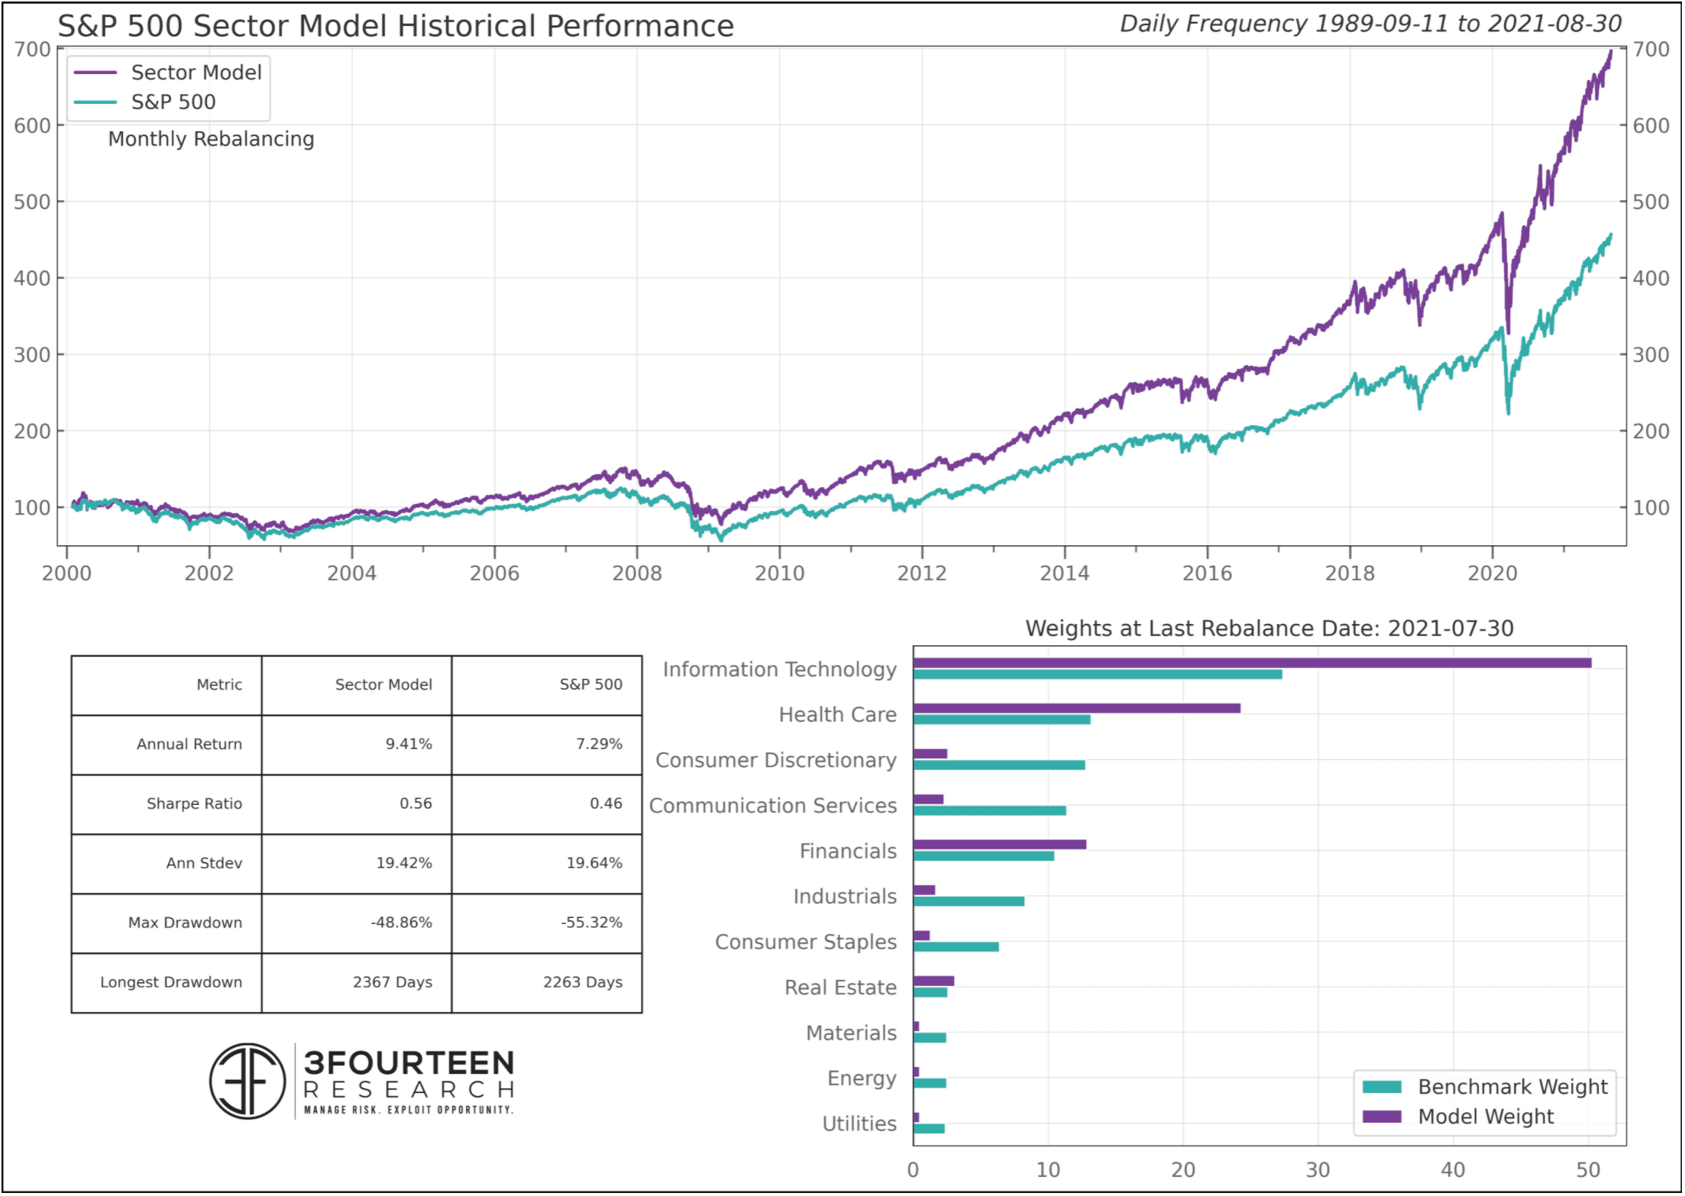Click the -55.32% max drawdown value
1685x1196 pixels.
coord(592,923)
